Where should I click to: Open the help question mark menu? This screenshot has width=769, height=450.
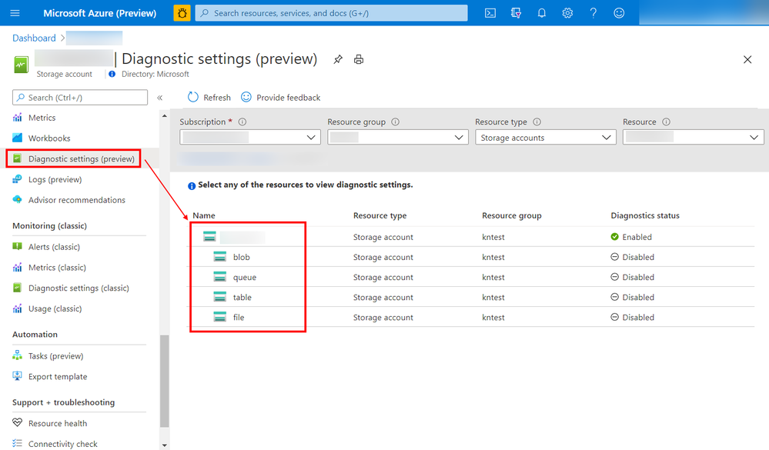tap(593, 13)
